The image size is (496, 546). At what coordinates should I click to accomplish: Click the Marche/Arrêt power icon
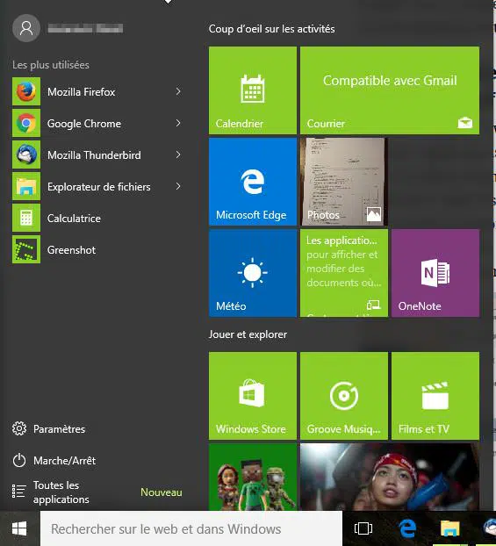pyautogui.click(x=19, y=460)
